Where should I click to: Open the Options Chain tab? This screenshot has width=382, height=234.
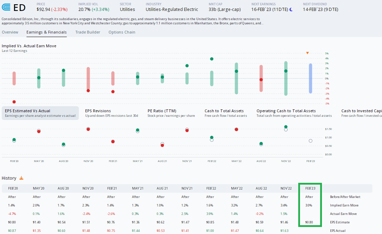click(122, 32)
